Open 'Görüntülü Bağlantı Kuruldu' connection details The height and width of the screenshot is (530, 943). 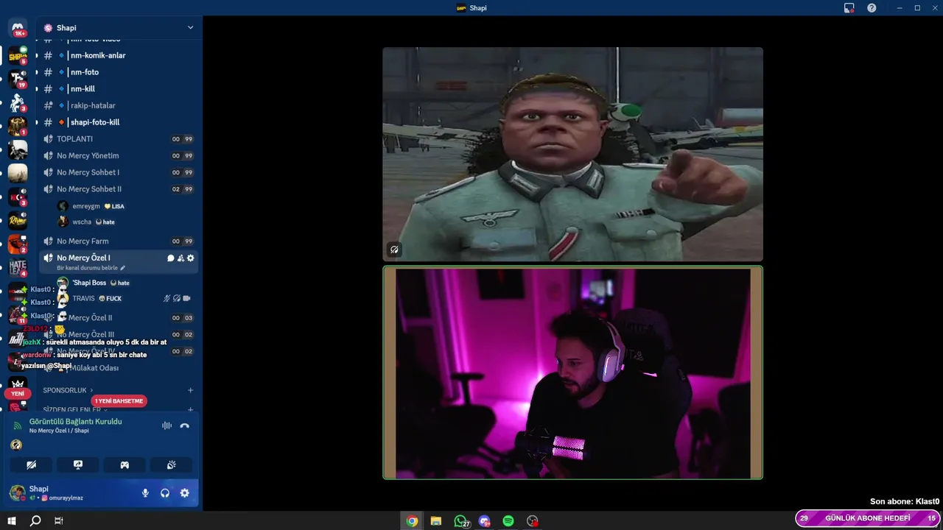pyautogui.click(x=76, y=422)
